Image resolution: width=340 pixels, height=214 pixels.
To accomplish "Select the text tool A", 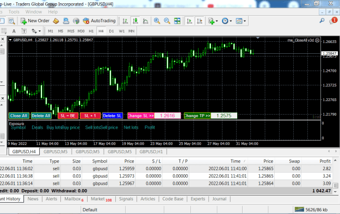I will [14, 31].
